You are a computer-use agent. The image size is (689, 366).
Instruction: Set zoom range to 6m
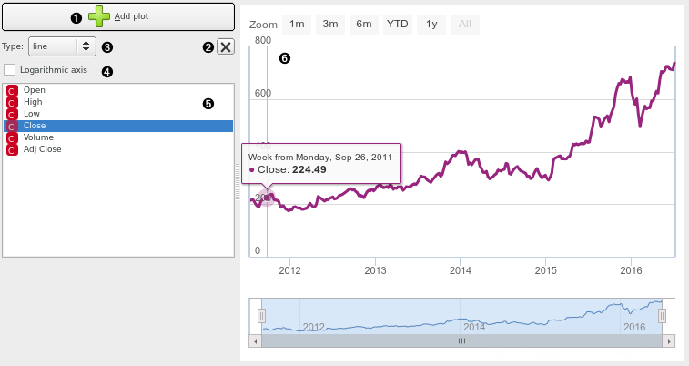(363, 24)
